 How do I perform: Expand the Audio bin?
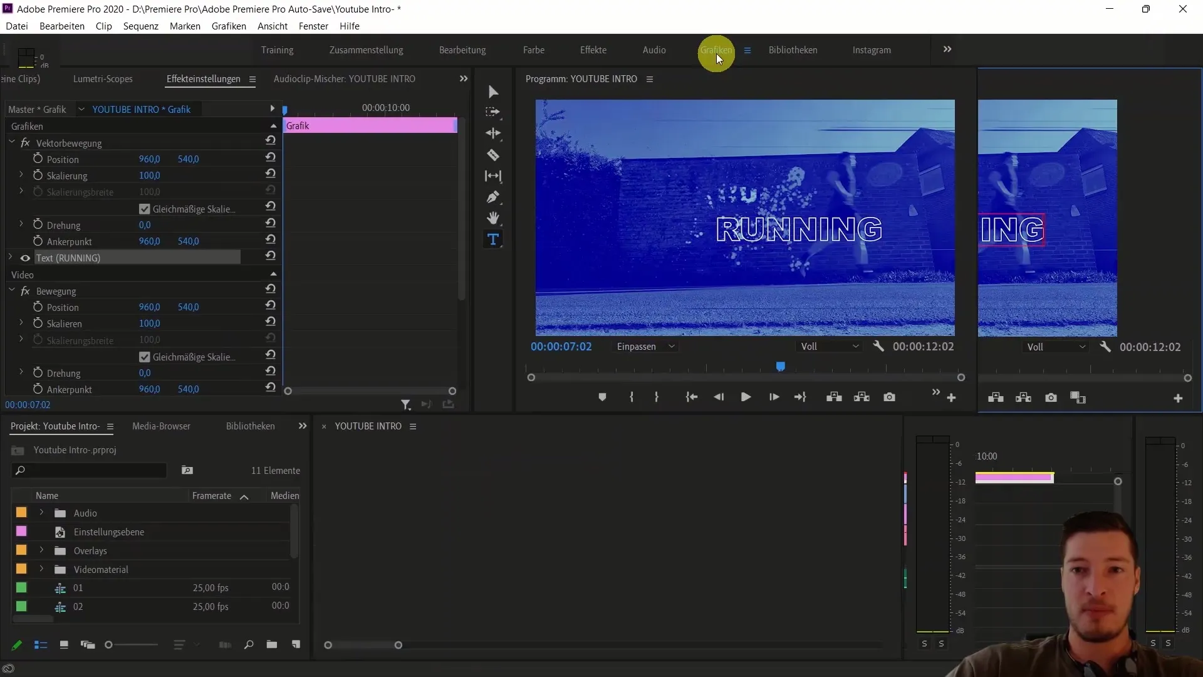click(41, 513)
